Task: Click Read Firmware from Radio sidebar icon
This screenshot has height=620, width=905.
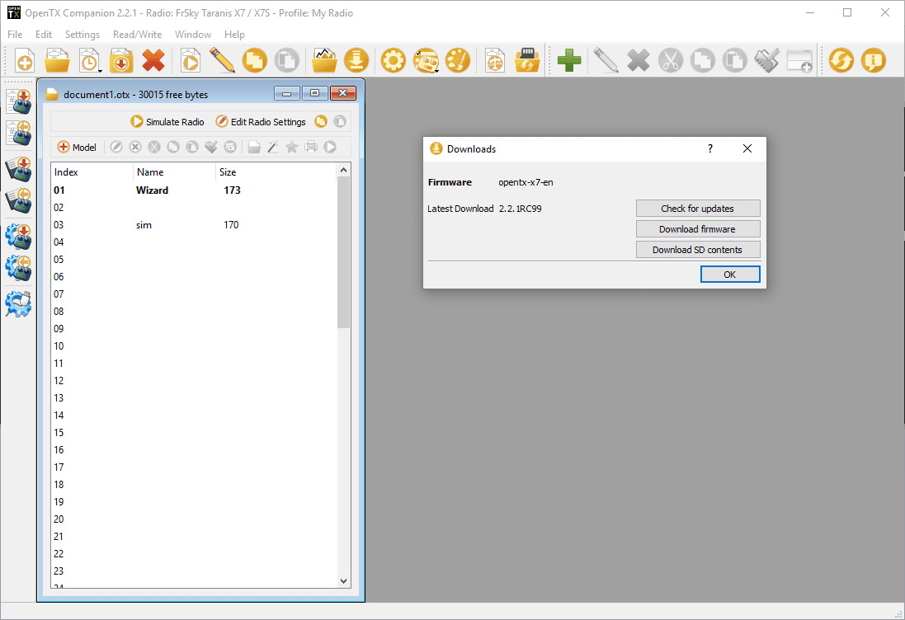Action: pos(18,200)
